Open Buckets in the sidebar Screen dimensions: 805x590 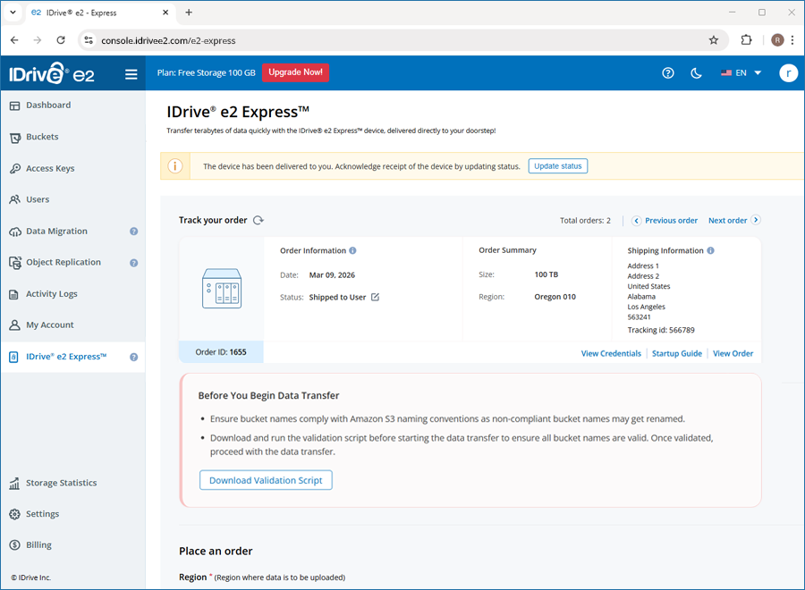[42, 137]
